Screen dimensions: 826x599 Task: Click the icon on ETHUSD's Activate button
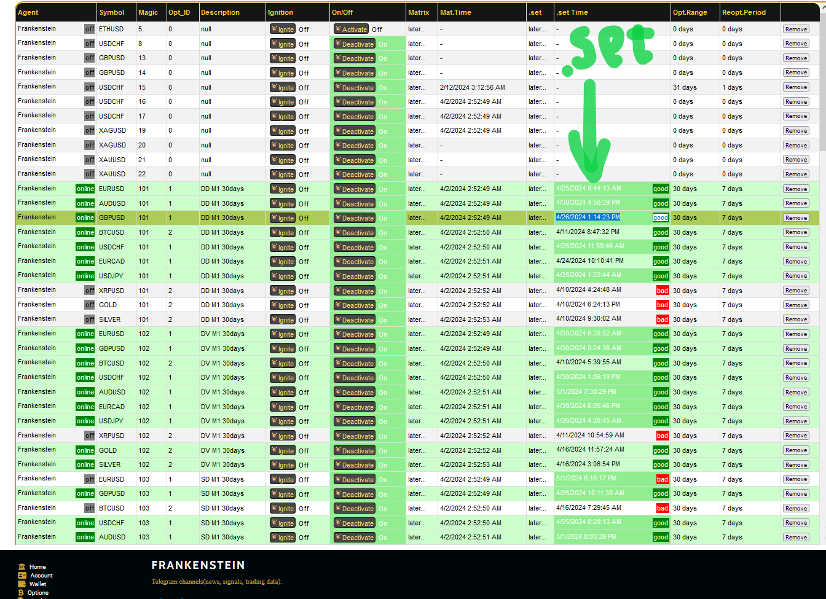coord(338,29)
